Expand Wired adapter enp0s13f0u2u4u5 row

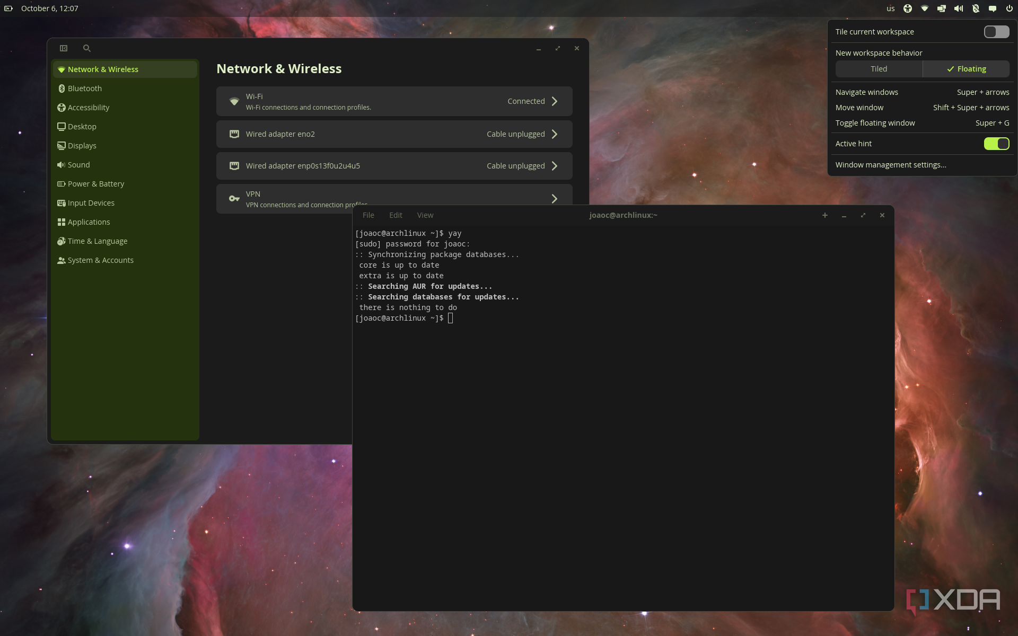coord(394,166)
